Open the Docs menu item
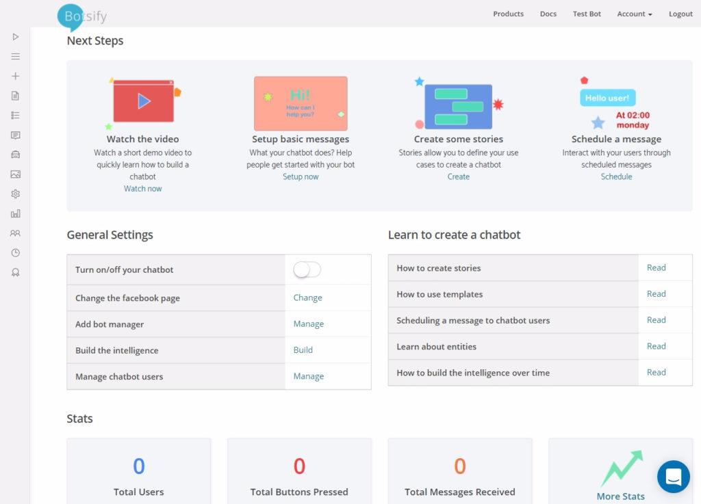701x504 pixels. 548,14
